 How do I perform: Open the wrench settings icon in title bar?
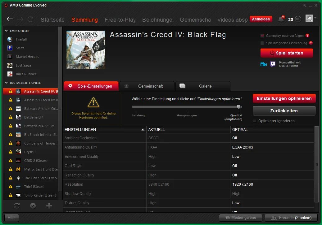pyautogui.click(x=305, y=6)
